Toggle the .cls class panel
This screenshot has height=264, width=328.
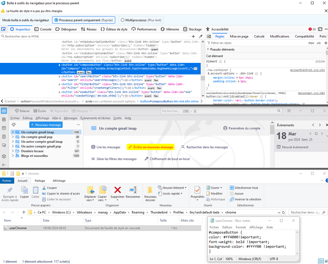[319, 43]
